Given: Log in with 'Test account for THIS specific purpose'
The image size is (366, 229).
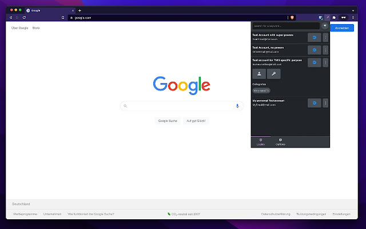Looking at the screenshot, I should point(314,62).
